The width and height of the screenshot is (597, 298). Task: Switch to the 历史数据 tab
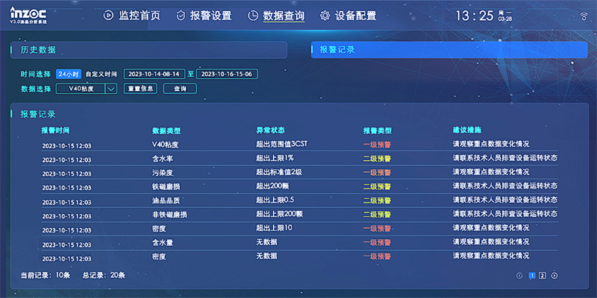pos(149,50)
